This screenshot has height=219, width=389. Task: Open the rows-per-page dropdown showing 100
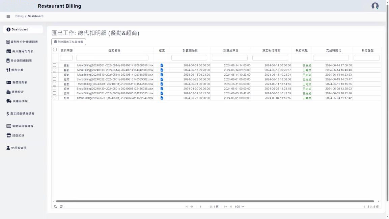239,206
